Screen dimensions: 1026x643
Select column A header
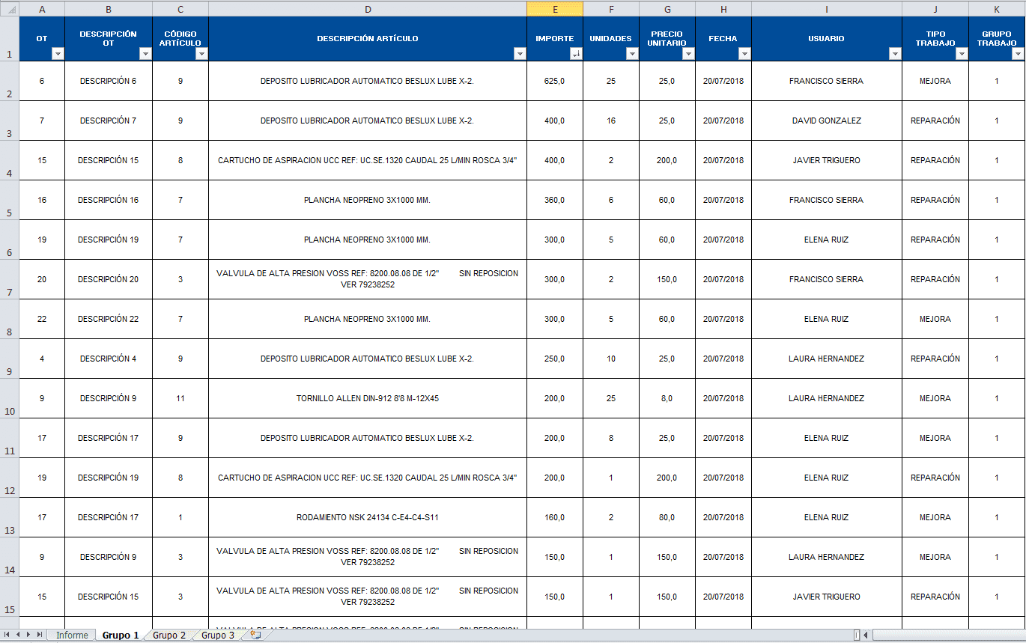[41, 8]
